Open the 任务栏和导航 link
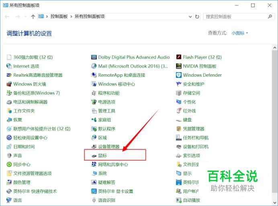 click(196, 138)
